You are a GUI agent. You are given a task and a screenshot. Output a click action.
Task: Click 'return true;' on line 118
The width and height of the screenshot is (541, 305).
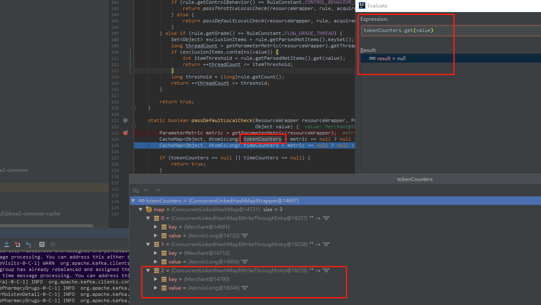tap(177, 102)
